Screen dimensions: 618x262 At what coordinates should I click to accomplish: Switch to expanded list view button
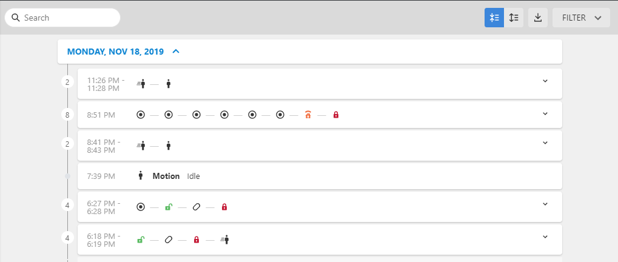514,18
